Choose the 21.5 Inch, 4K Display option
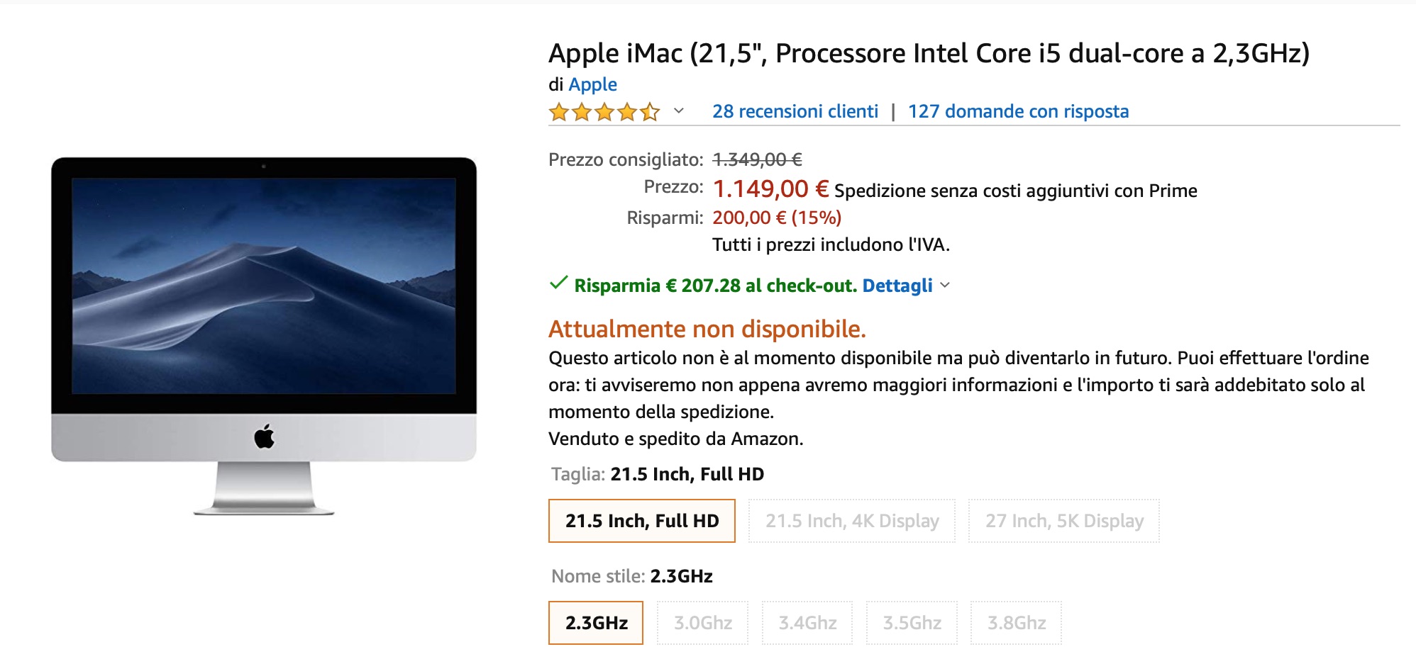Image resolution: width=1416 pixels, height=659 pixels. (851, 521)
